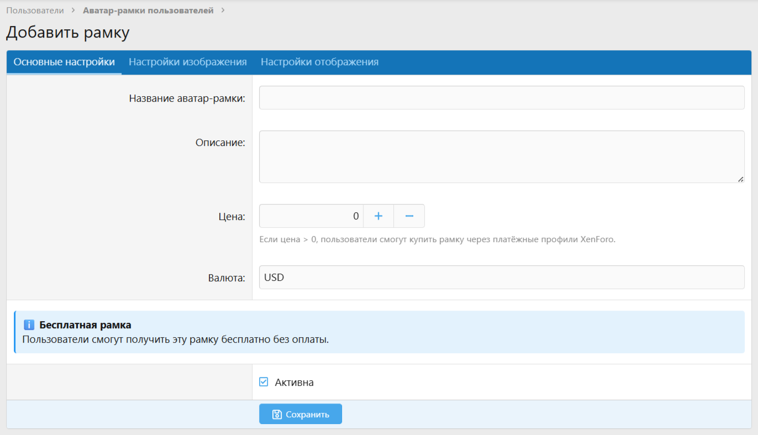Toggle the Активна checkbox
The image size is (758, 435).
point(264,382)
